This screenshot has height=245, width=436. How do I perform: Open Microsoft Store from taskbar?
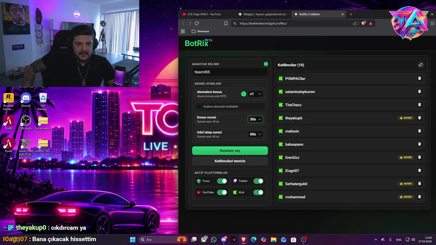pyautogui.click(x=293, y=240)
